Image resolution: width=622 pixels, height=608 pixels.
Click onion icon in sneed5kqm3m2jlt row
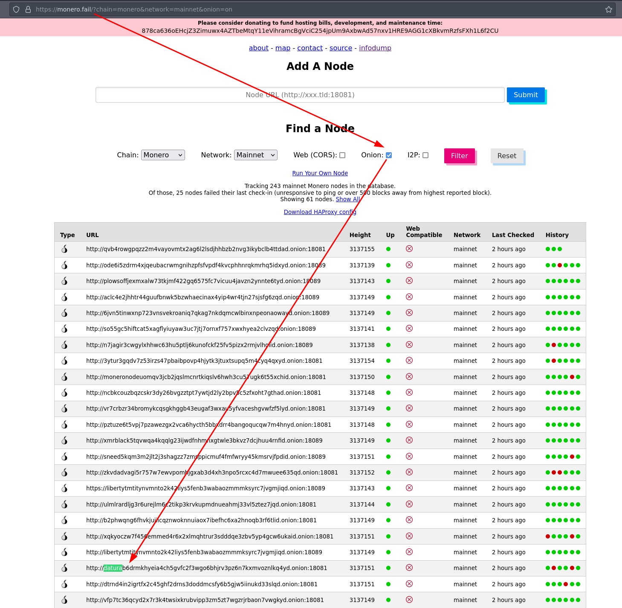pyautogui.click(x=64, y=457)
